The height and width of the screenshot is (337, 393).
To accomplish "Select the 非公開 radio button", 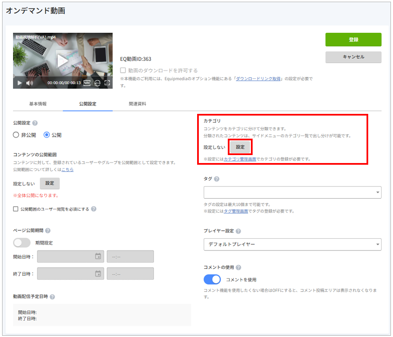I will (16, 135).
